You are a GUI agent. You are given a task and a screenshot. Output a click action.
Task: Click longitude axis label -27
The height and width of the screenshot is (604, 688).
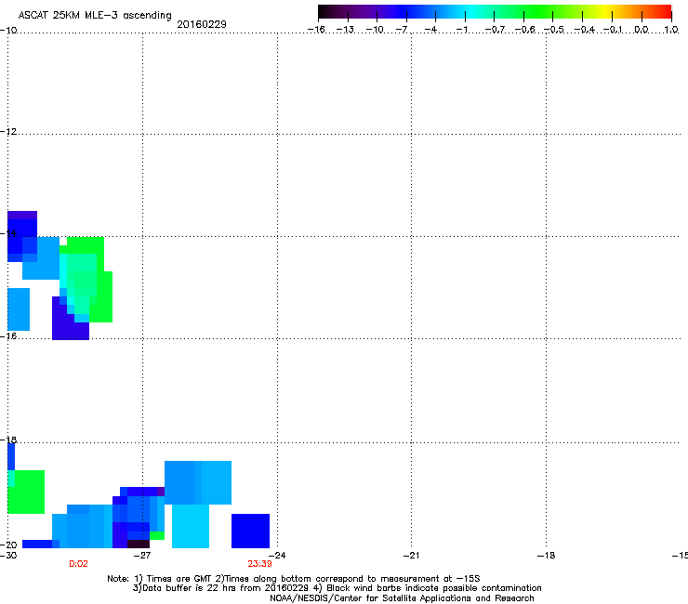tap(142, 556)
